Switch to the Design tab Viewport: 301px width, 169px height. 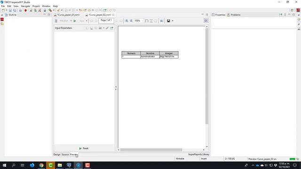click(x=57, y=154)
